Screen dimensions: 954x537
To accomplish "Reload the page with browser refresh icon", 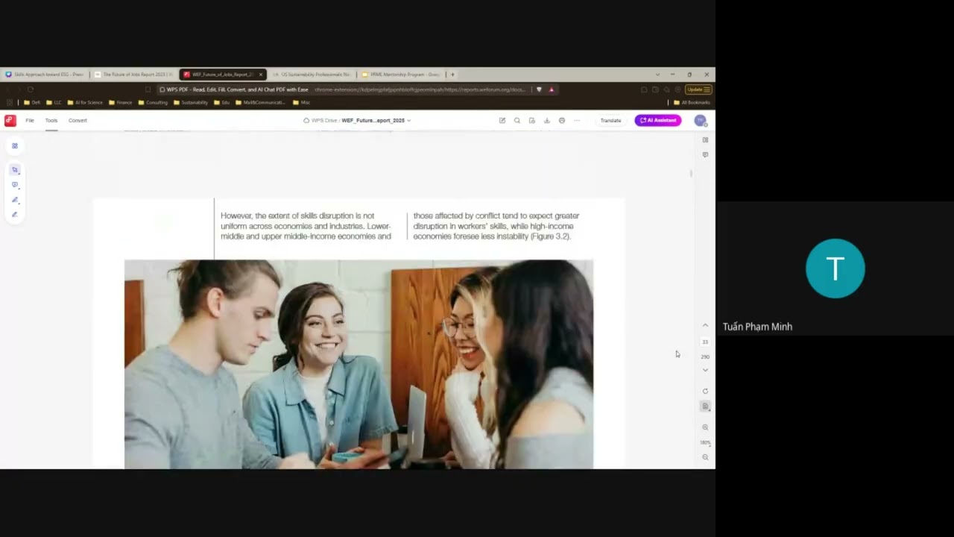I will point(31,89).
